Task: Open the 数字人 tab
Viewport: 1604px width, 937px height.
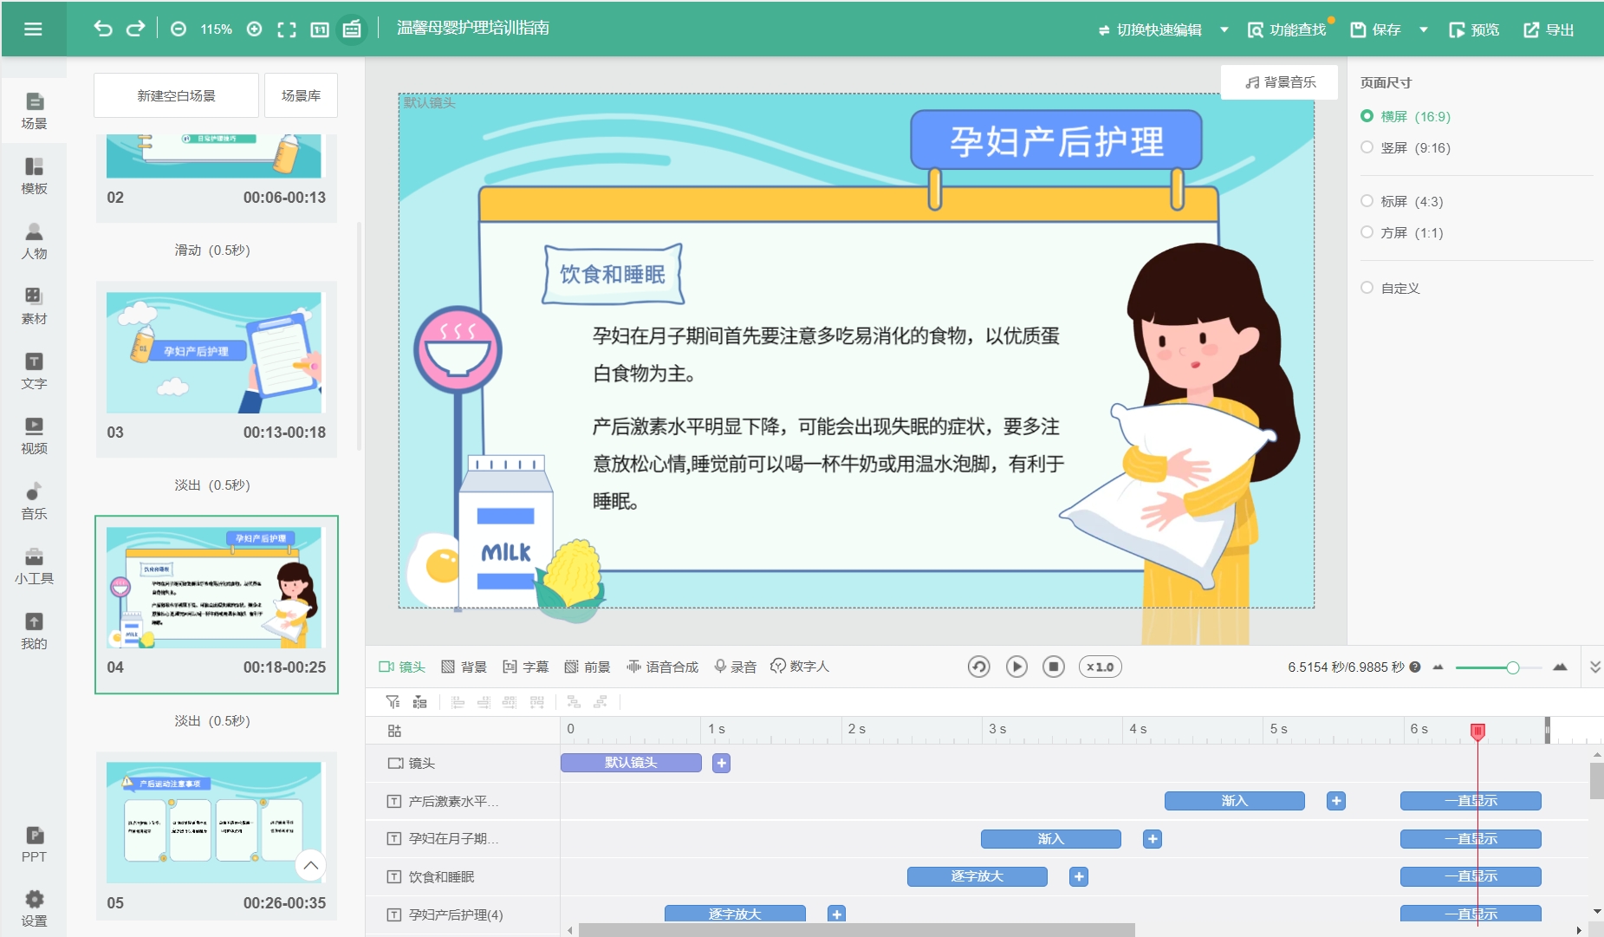Action: [x=800, y=667]
